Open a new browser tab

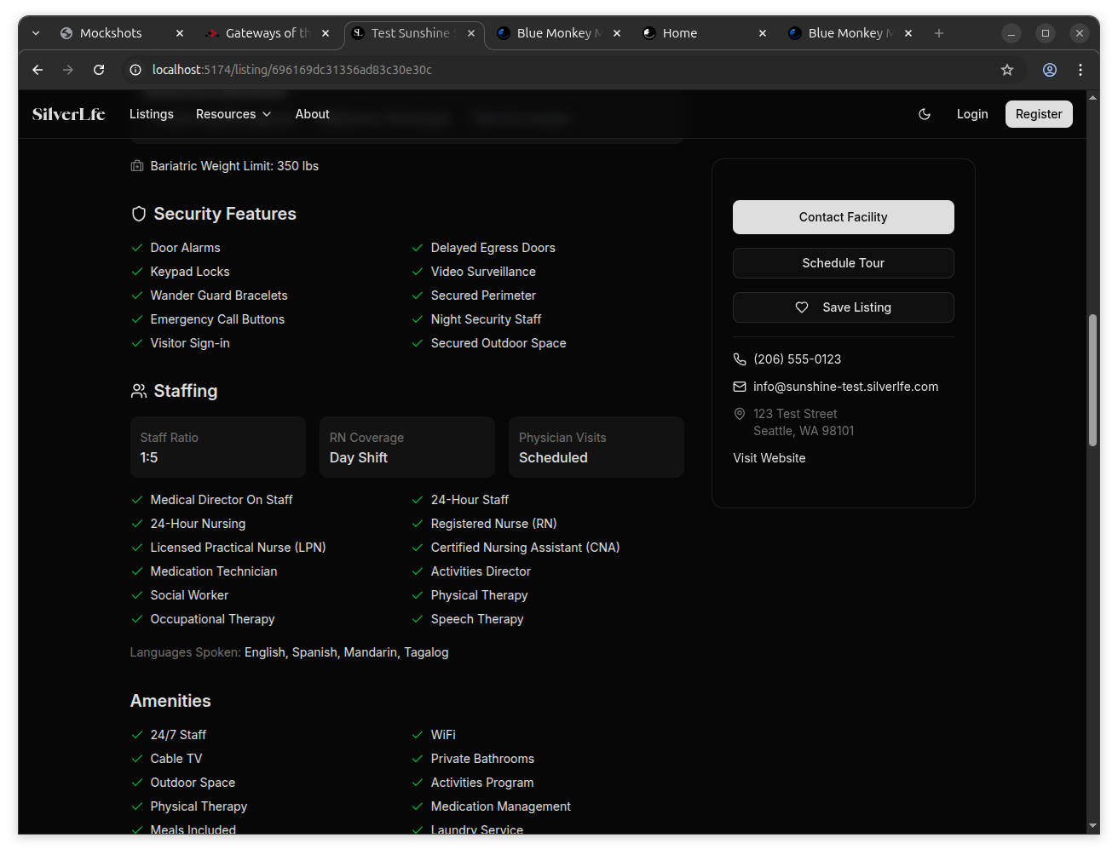[939, 33]
